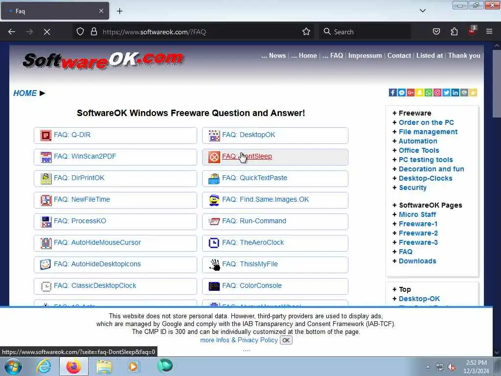The width and height of the screenshot is (501, 376).
Task: Open the Contact page
Action: [399, 56]
